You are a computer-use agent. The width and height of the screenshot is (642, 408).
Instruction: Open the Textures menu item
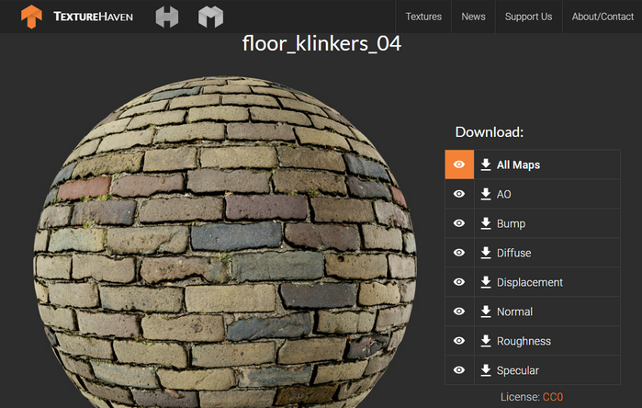tap(423, 17)
